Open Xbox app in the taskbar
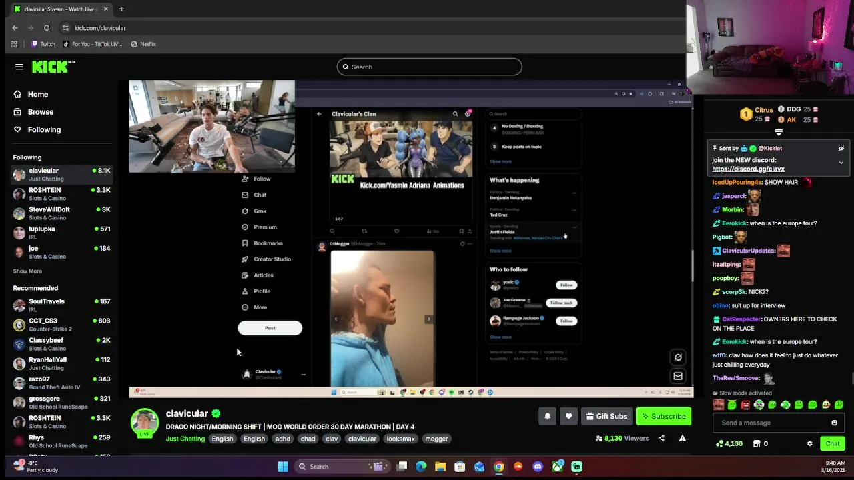 558,467
